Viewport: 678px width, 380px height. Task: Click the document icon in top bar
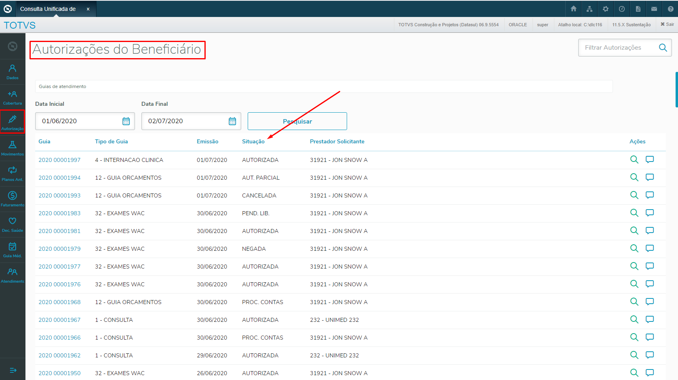point(638,8)
